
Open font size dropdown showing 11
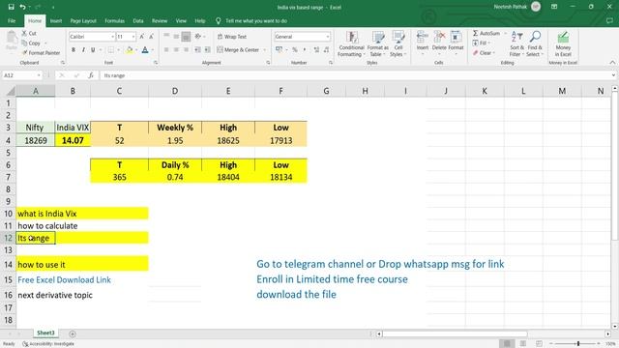tap(133, 37)
